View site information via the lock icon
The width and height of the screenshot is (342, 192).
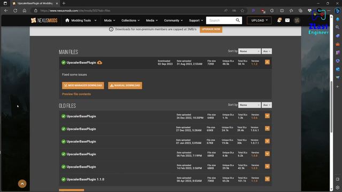point(36,11)
